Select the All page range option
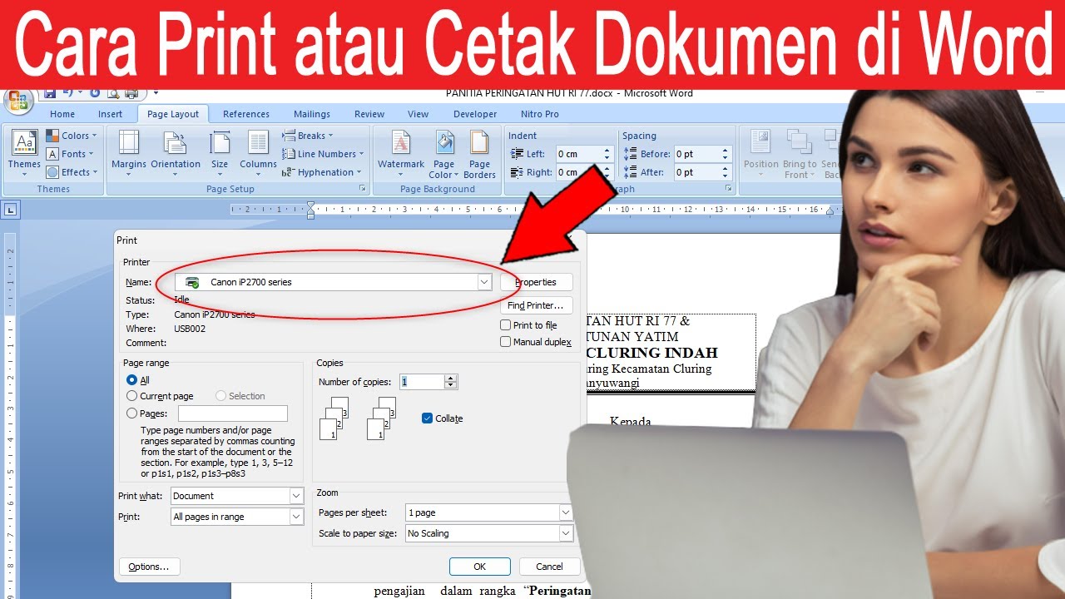 click(131, 380)
